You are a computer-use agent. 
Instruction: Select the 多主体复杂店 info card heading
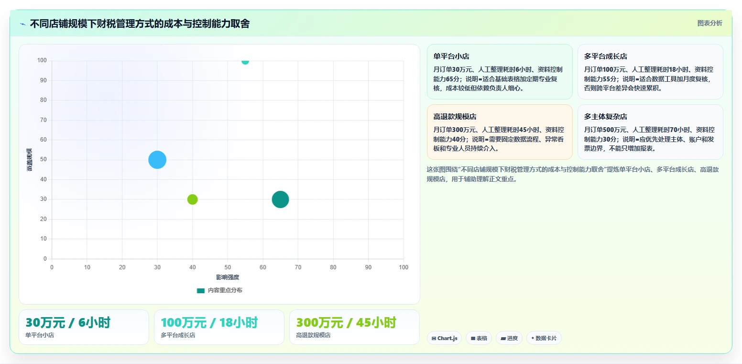606,117
